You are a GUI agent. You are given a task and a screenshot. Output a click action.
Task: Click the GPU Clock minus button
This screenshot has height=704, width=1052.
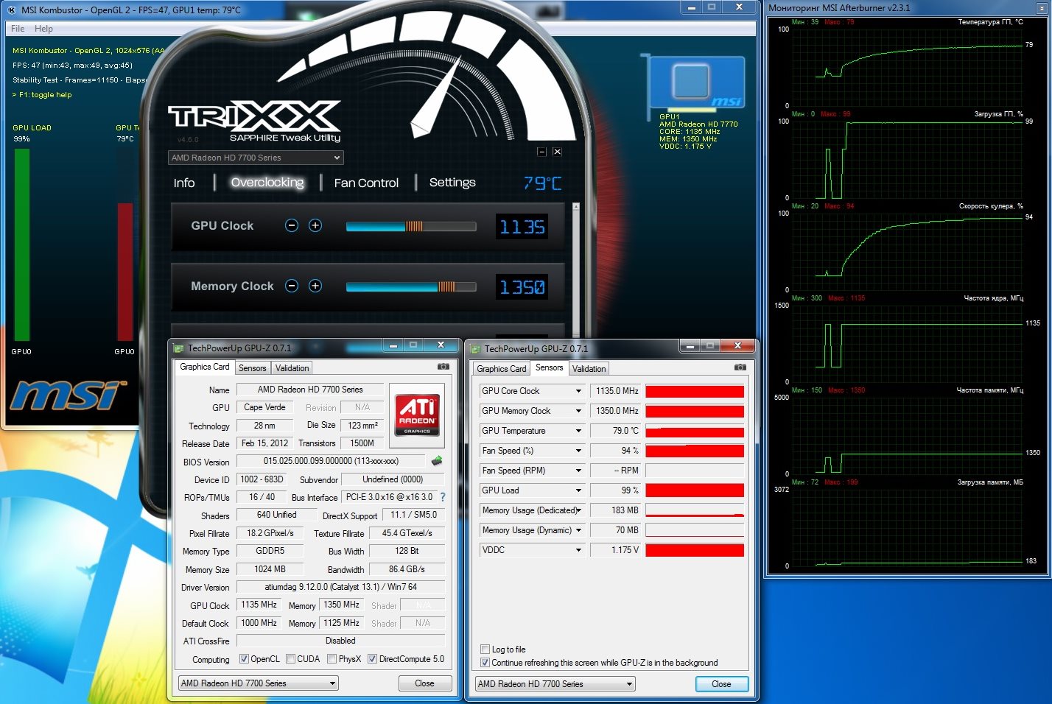tap(292, 225)
